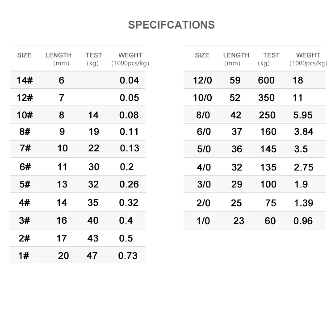Click the 6/0 size cell
The width and height of the screenshot is (335, 320).
pyautogui.click(x=203, y=132)
